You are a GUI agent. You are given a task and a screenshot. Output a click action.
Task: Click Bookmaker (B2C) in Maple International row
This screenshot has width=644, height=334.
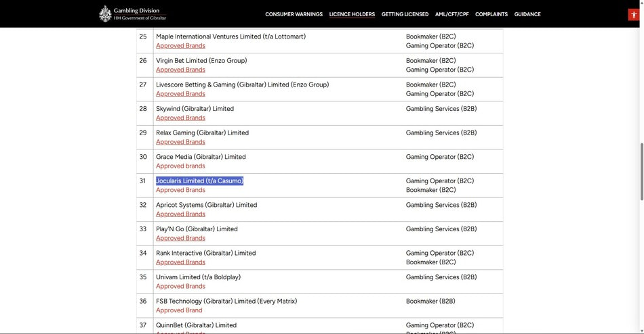pyautogui.click(x=431, y=37)
